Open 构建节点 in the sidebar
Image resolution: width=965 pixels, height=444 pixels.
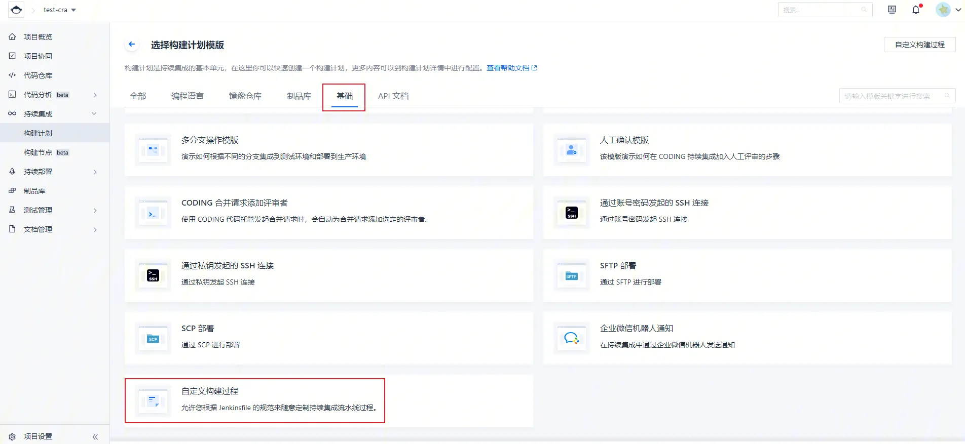tap(38, 152)
